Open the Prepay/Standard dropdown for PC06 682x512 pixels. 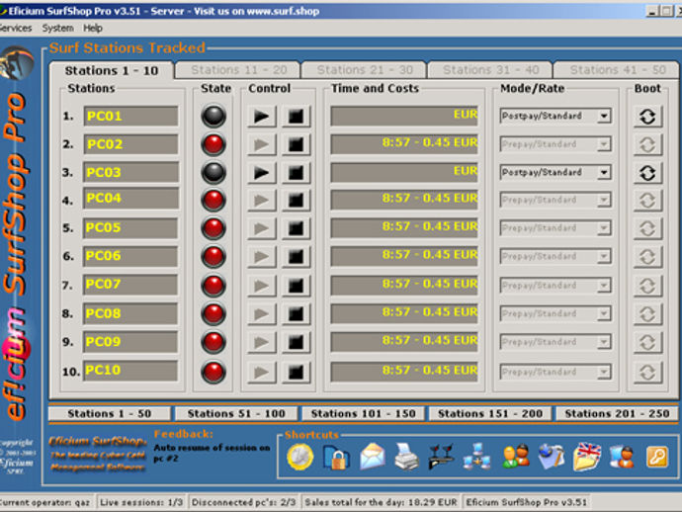(x=555, y=256)
